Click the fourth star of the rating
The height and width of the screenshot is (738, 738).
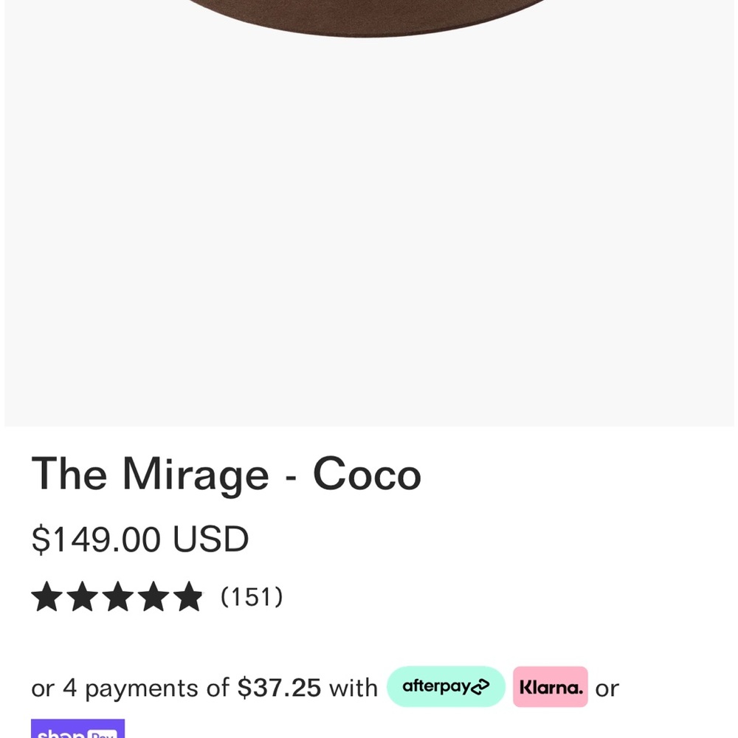154,596
